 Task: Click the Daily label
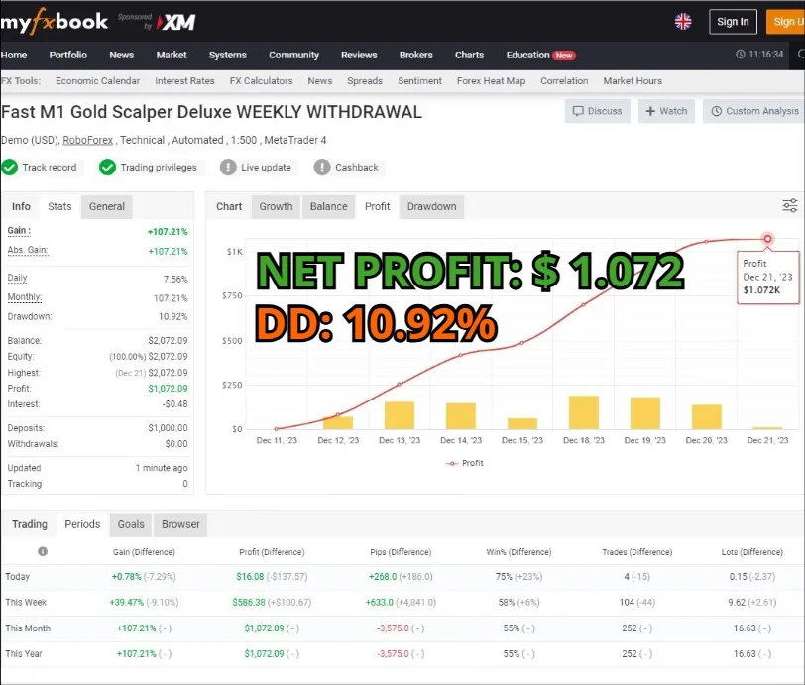tap(18, 278)
